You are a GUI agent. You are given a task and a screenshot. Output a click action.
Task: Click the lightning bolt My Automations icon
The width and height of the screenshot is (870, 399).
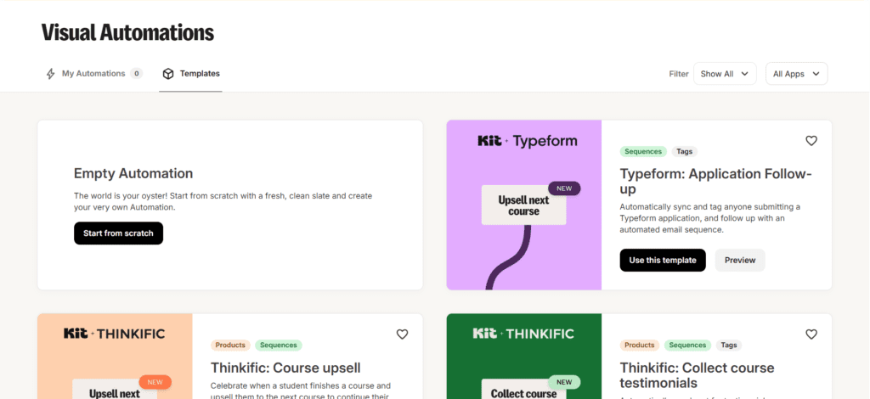(50, 74)
